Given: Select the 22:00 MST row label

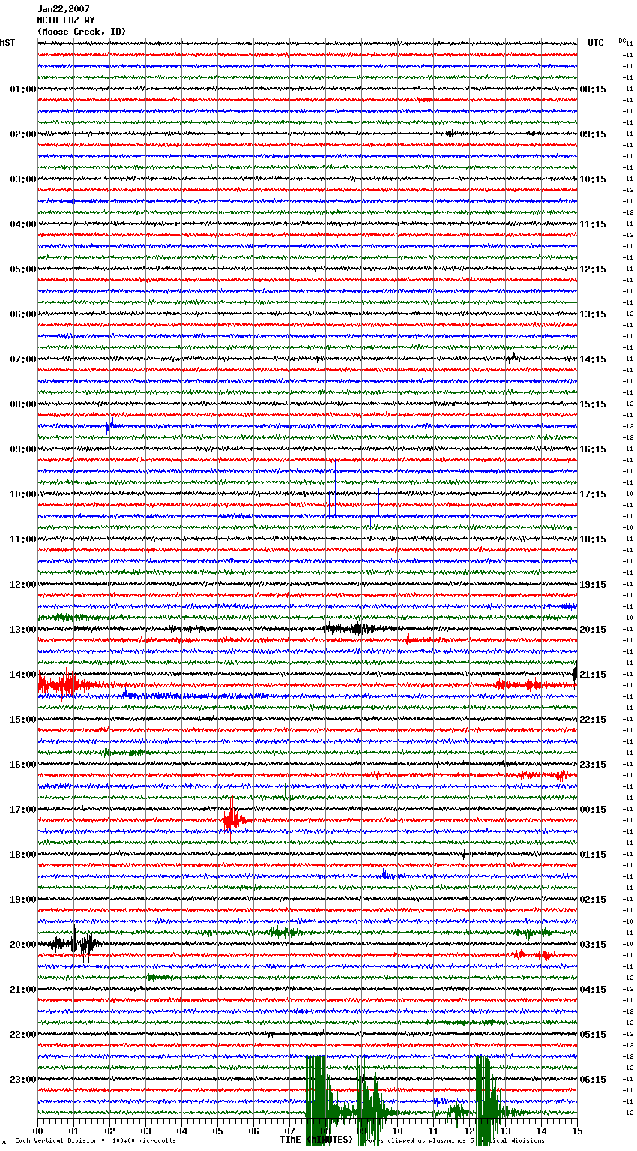Looking at the screenshot, I should [23, 1035].
